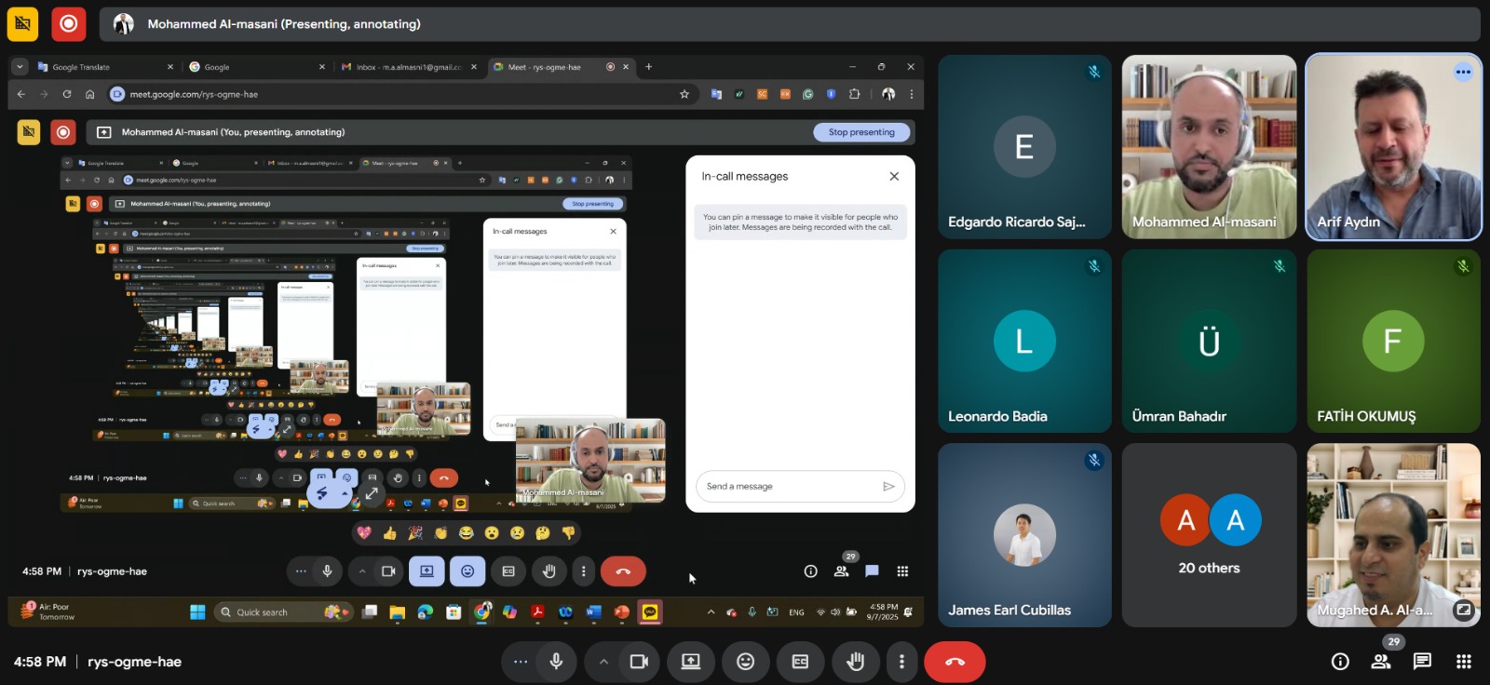Screen dimensions: 1490x685
Task: Switch to the Gmail Inbox browser tab
Action: point(405,67)
